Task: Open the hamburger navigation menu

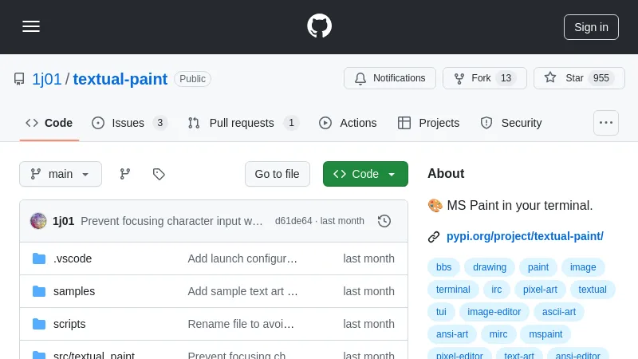Action: (x=31, y=26)
